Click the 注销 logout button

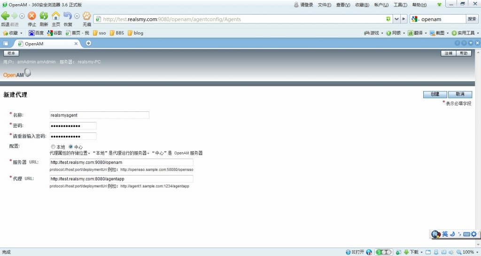pyautogui.click(x=449, y=53)
